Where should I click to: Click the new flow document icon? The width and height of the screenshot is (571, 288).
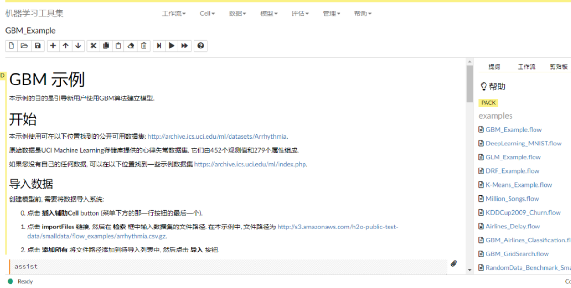(12, 46)
